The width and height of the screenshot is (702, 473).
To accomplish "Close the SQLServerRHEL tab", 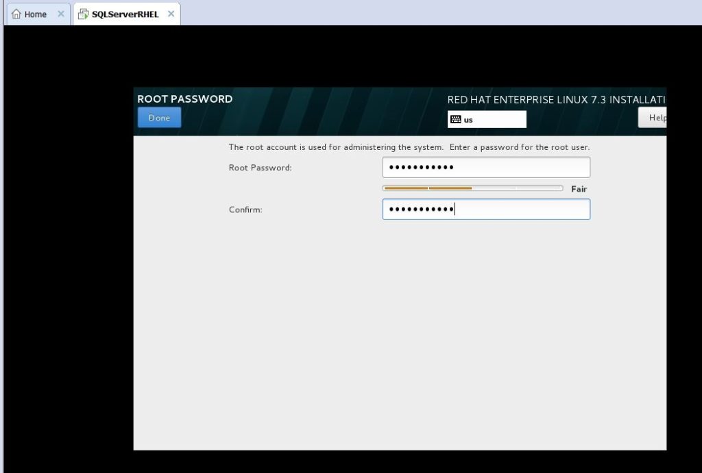I will [171, 14].
